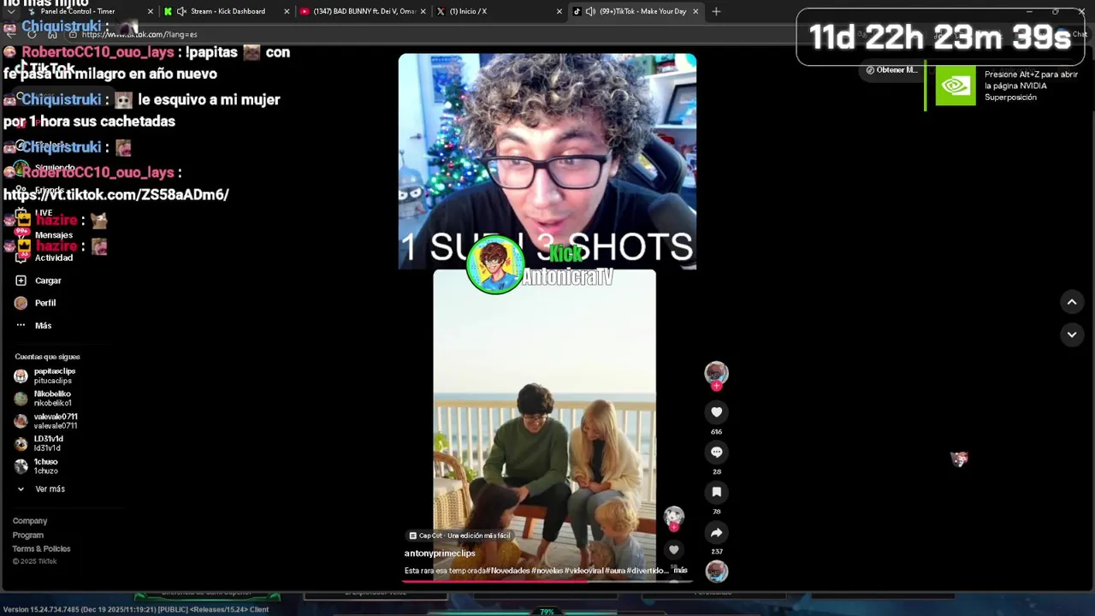Image resolution: width=1095 pixels, height=616 pixels.
Task: Switch to Stream - Kick Dashboard tab
Action: point(228,11)
